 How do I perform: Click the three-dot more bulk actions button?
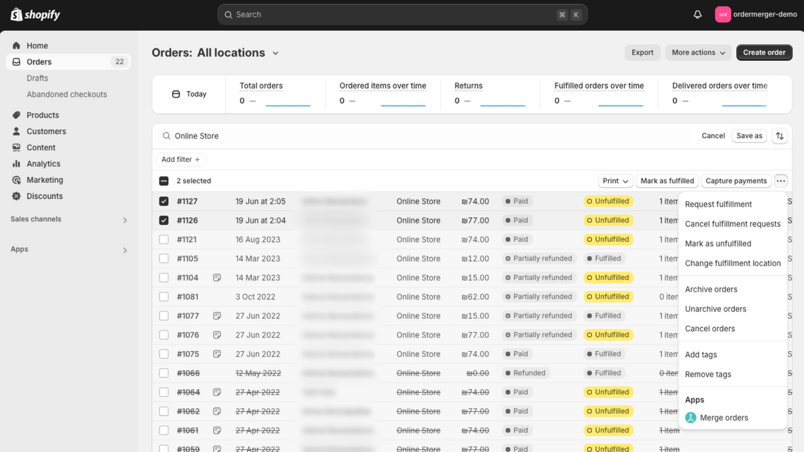tap(781, 181)
